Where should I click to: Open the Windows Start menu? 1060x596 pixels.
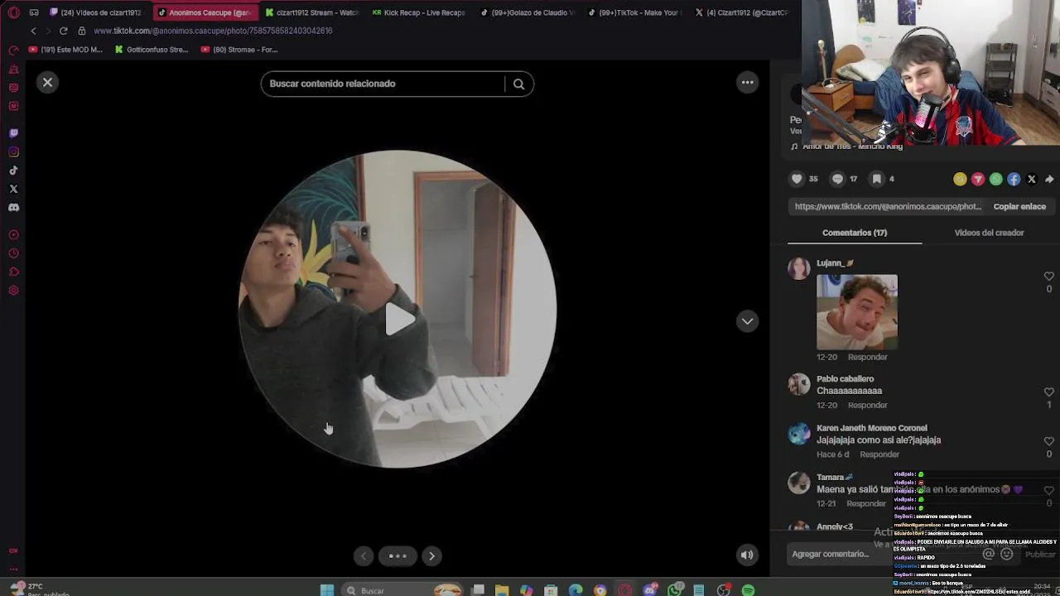coord(327,590)
